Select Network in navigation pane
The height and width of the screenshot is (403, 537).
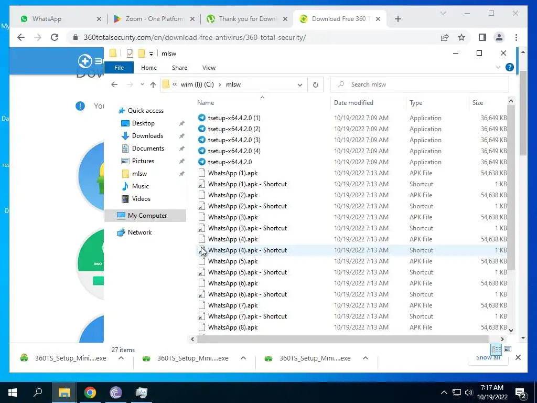[139, 232]
